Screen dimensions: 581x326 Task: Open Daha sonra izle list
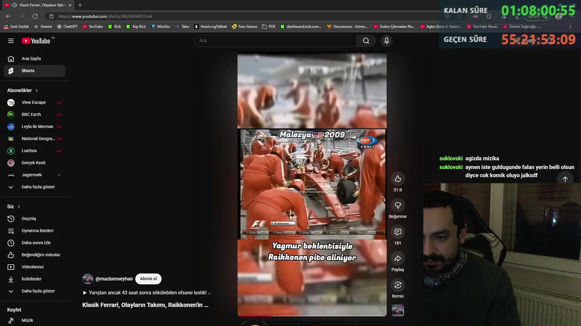[34, 243]
